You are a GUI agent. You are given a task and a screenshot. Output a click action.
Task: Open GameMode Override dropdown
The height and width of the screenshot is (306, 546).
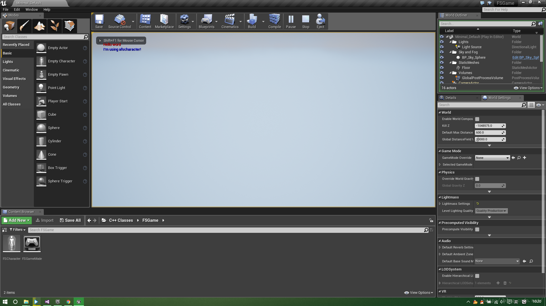pos(492,158)
